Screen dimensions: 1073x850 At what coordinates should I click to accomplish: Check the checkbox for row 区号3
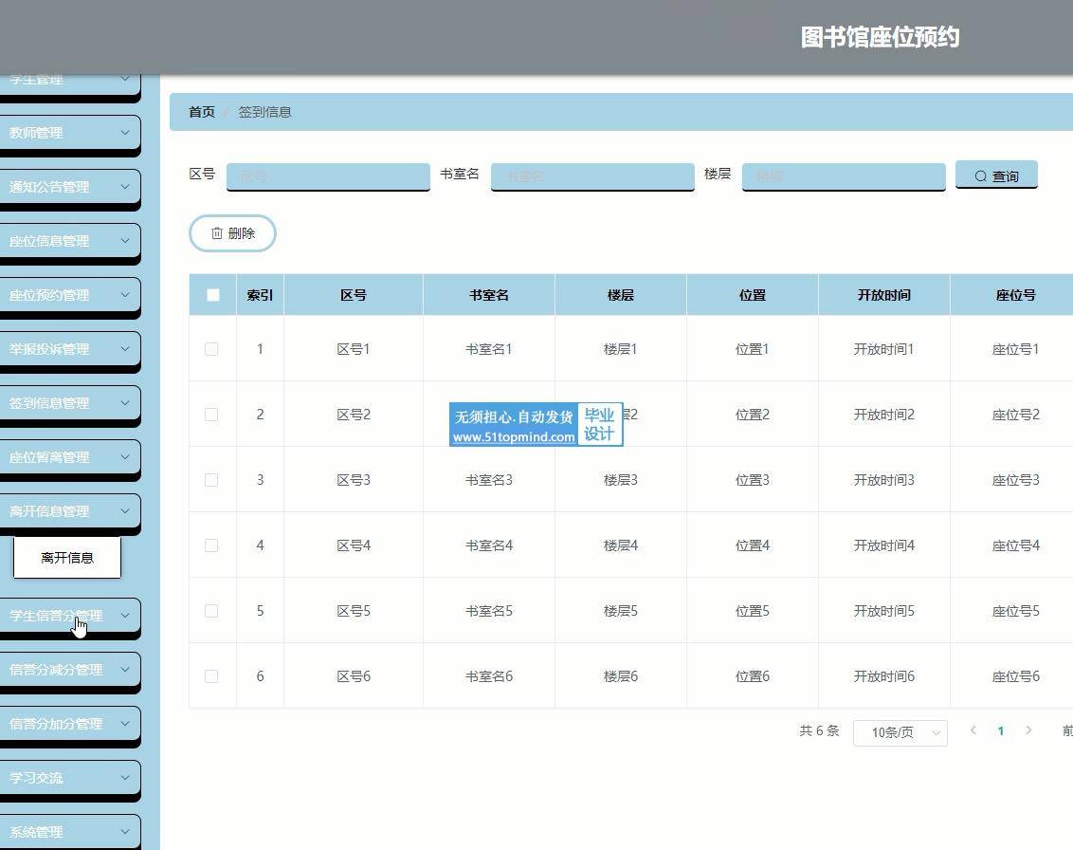(211, 480)
